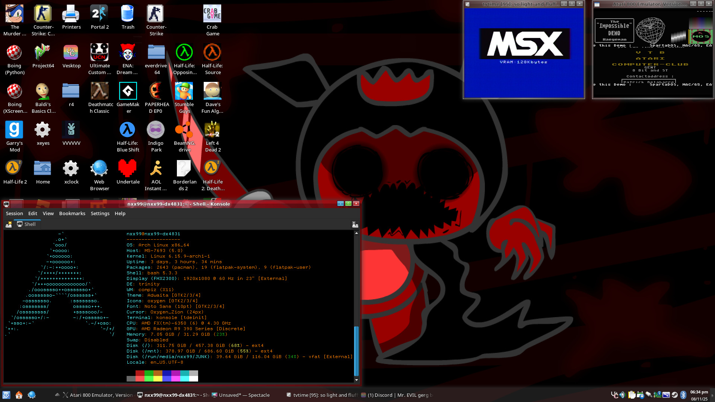
Task: Open xclock desktop icon
Action: pos(71,172)
